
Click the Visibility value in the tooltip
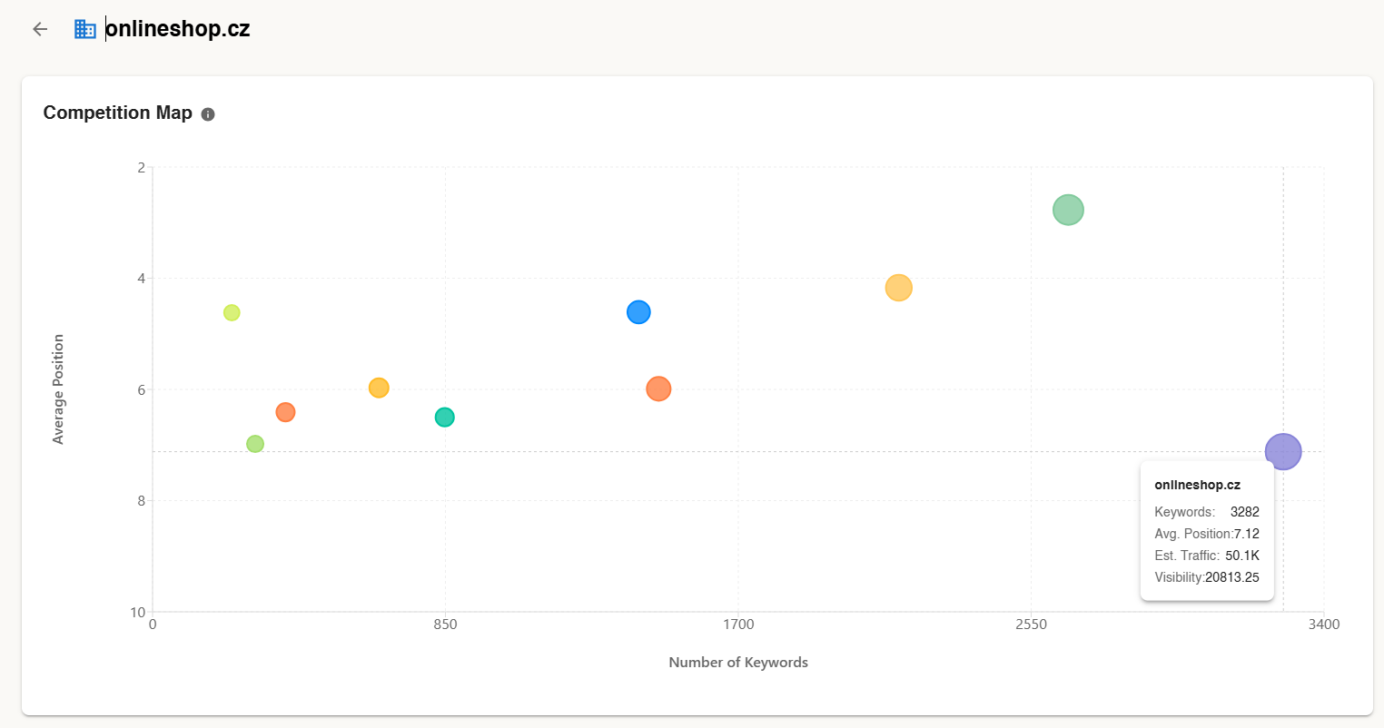(1231, 577)
